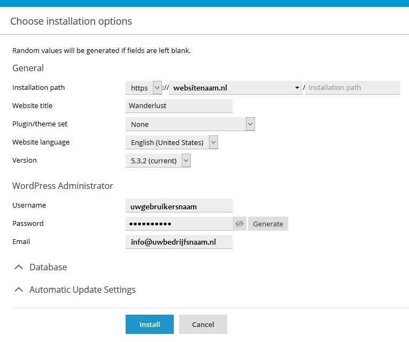Click the Installation path input field

click(x=352, y=88)
